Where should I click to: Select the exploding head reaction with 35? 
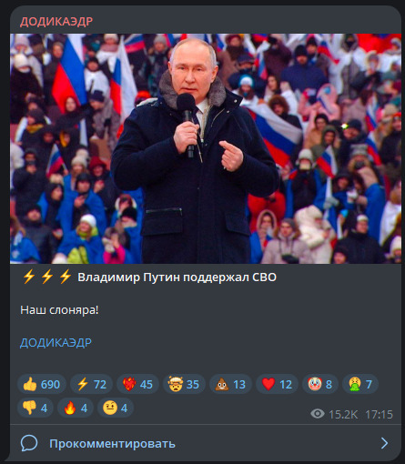click(x=184, y=384)
